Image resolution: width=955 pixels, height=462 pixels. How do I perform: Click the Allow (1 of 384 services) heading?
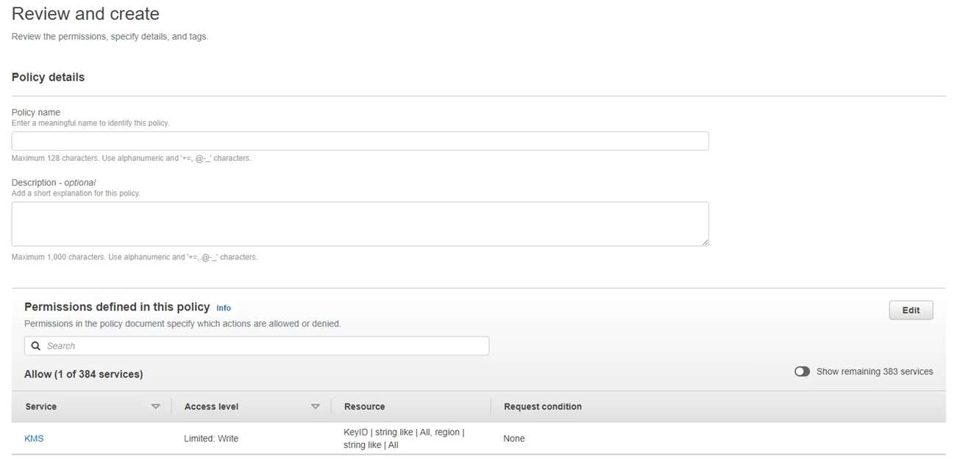pos(84,374)
